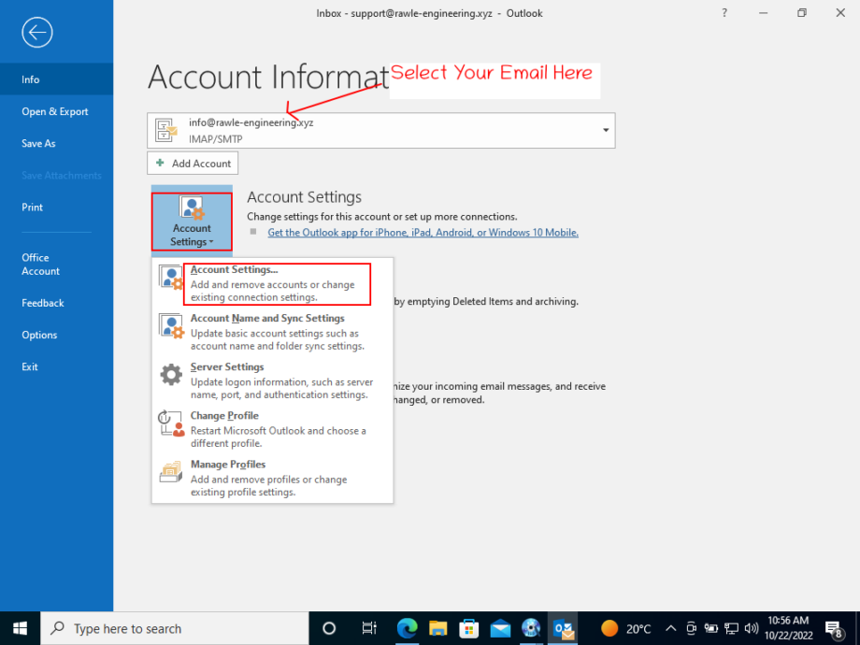Click the Add Account button

pos(193,163)
